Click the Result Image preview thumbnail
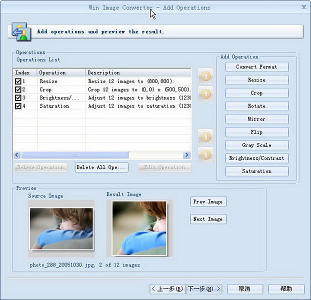This screenshot has width=311, height=300. pos(139,227)
